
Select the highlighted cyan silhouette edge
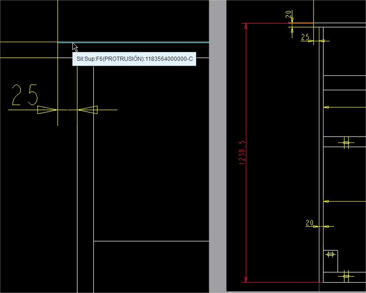133,43
